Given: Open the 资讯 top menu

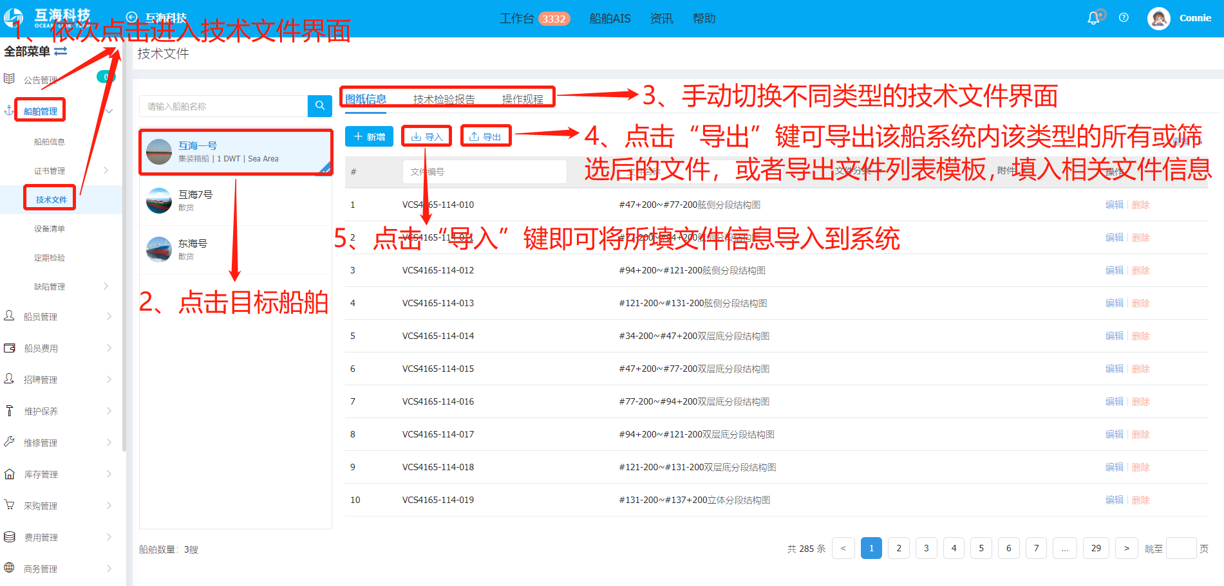Looking at the screenshot, I should click(x=661, y=19).
